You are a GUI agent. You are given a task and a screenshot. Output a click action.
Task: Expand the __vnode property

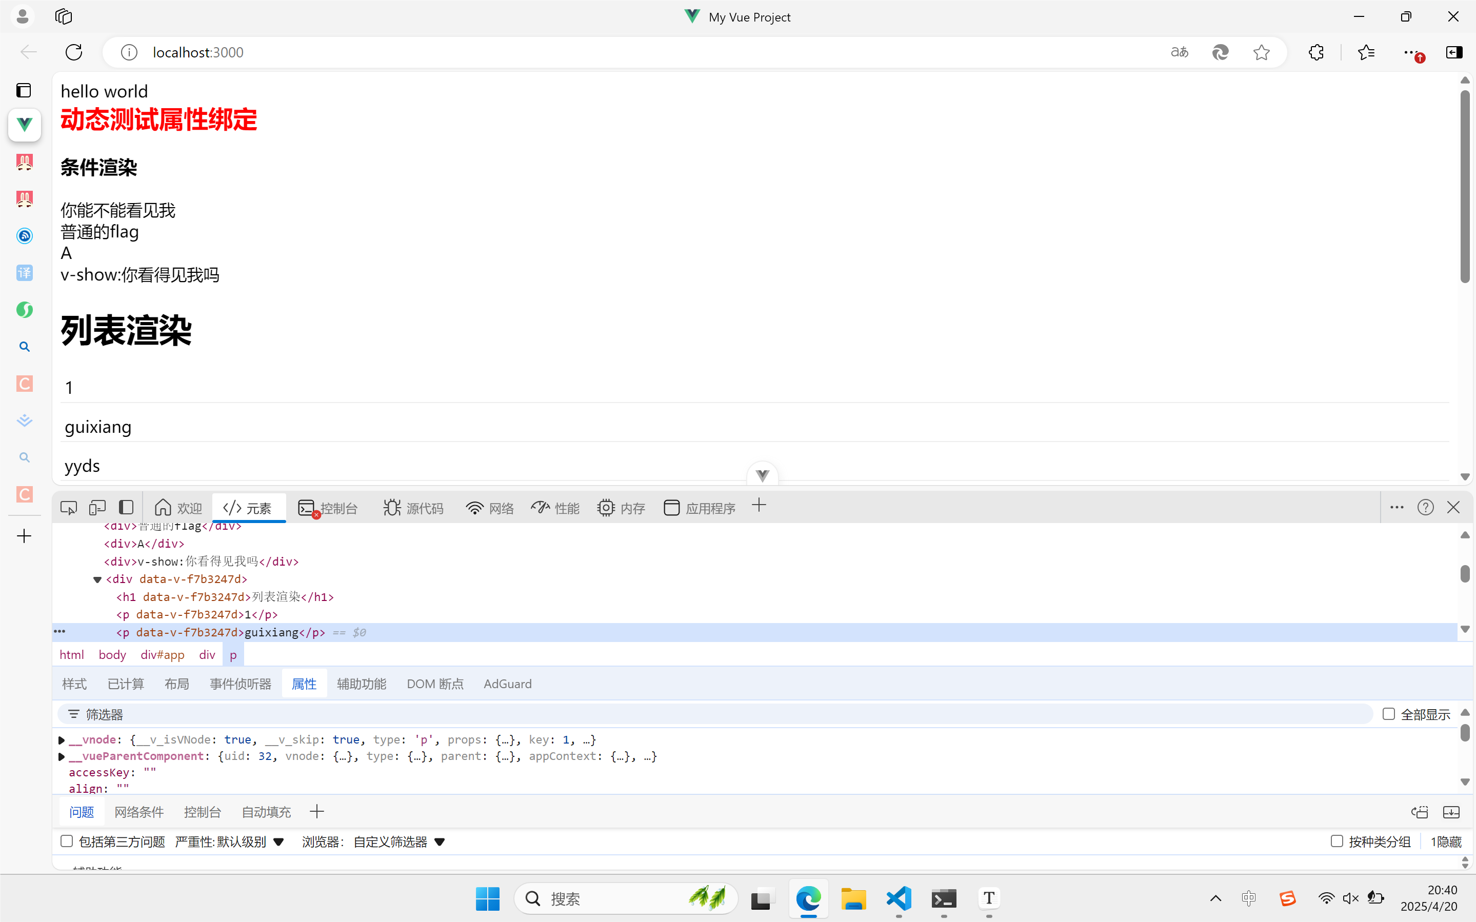pos(62,740)
